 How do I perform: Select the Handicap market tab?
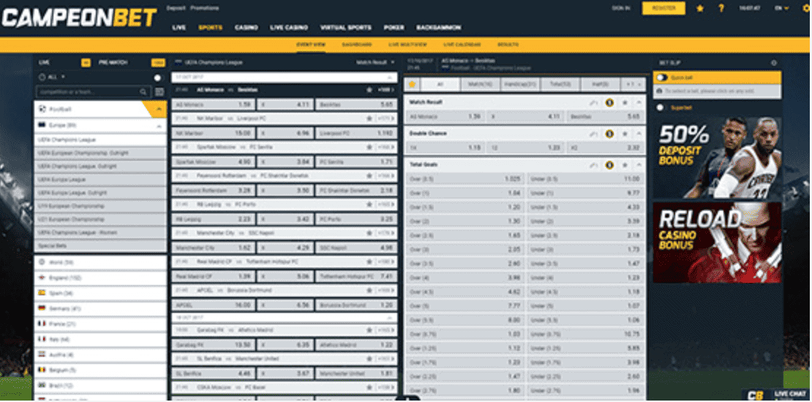(x=520, y=84)
